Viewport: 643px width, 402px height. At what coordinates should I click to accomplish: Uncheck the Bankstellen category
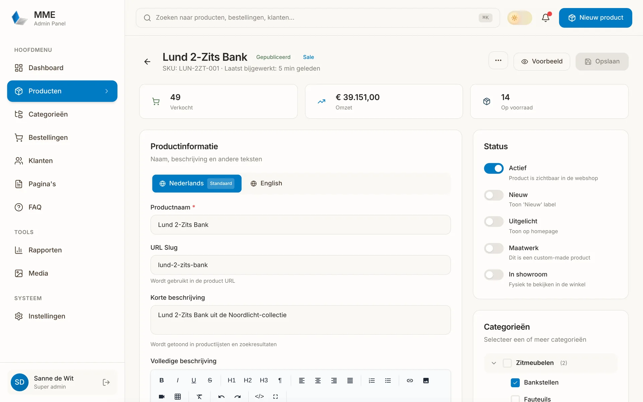(515, 383)
